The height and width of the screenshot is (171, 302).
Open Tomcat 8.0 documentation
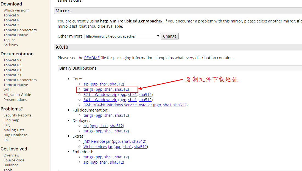tap(13, 70)
